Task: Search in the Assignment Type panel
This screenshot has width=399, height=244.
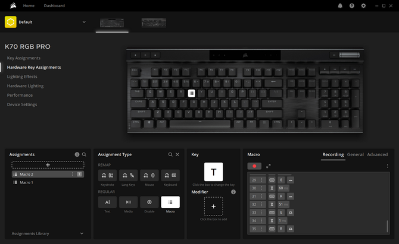Action: 170,154
